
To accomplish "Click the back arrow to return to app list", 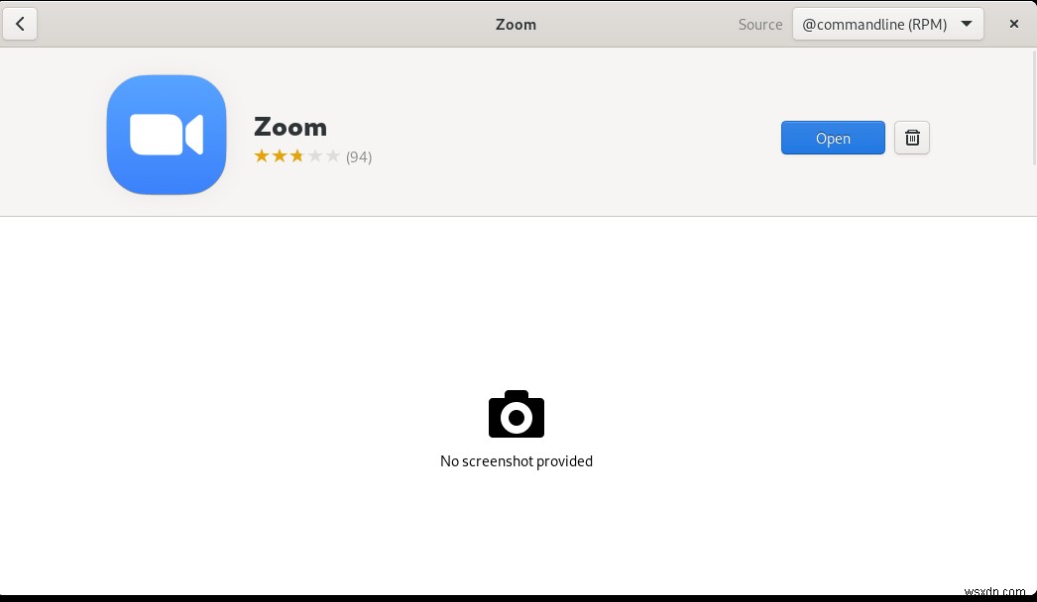I will click(x=20, y=24).
